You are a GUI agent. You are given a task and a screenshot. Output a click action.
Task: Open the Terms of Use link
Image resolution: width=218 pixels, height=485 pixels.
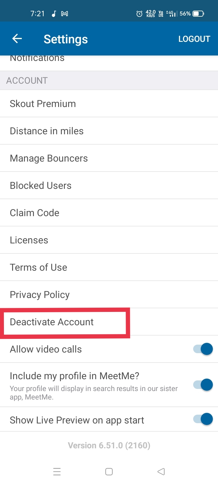[38, 267]
